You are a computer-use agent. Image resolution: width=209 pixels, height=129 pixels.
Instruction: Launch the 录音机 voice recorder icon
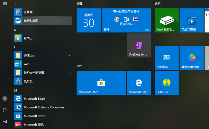(18, 81)
